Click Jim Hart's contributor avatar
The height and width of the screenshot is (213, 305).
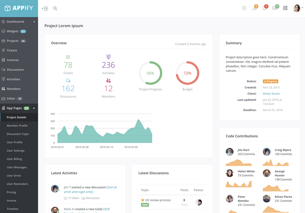pos(230,152)
